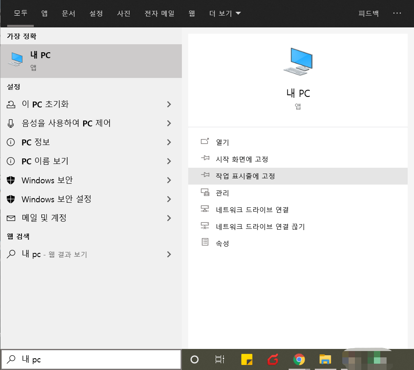Click the Cortana circle icon on taskbar
Screen dimensions: 414x370
tap(194, 359)
